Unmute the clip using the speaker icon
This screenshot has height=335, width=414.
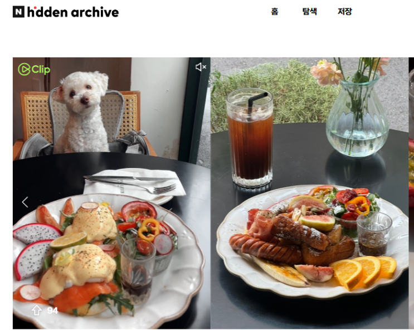pyautogui.click(x=201, y=67)
